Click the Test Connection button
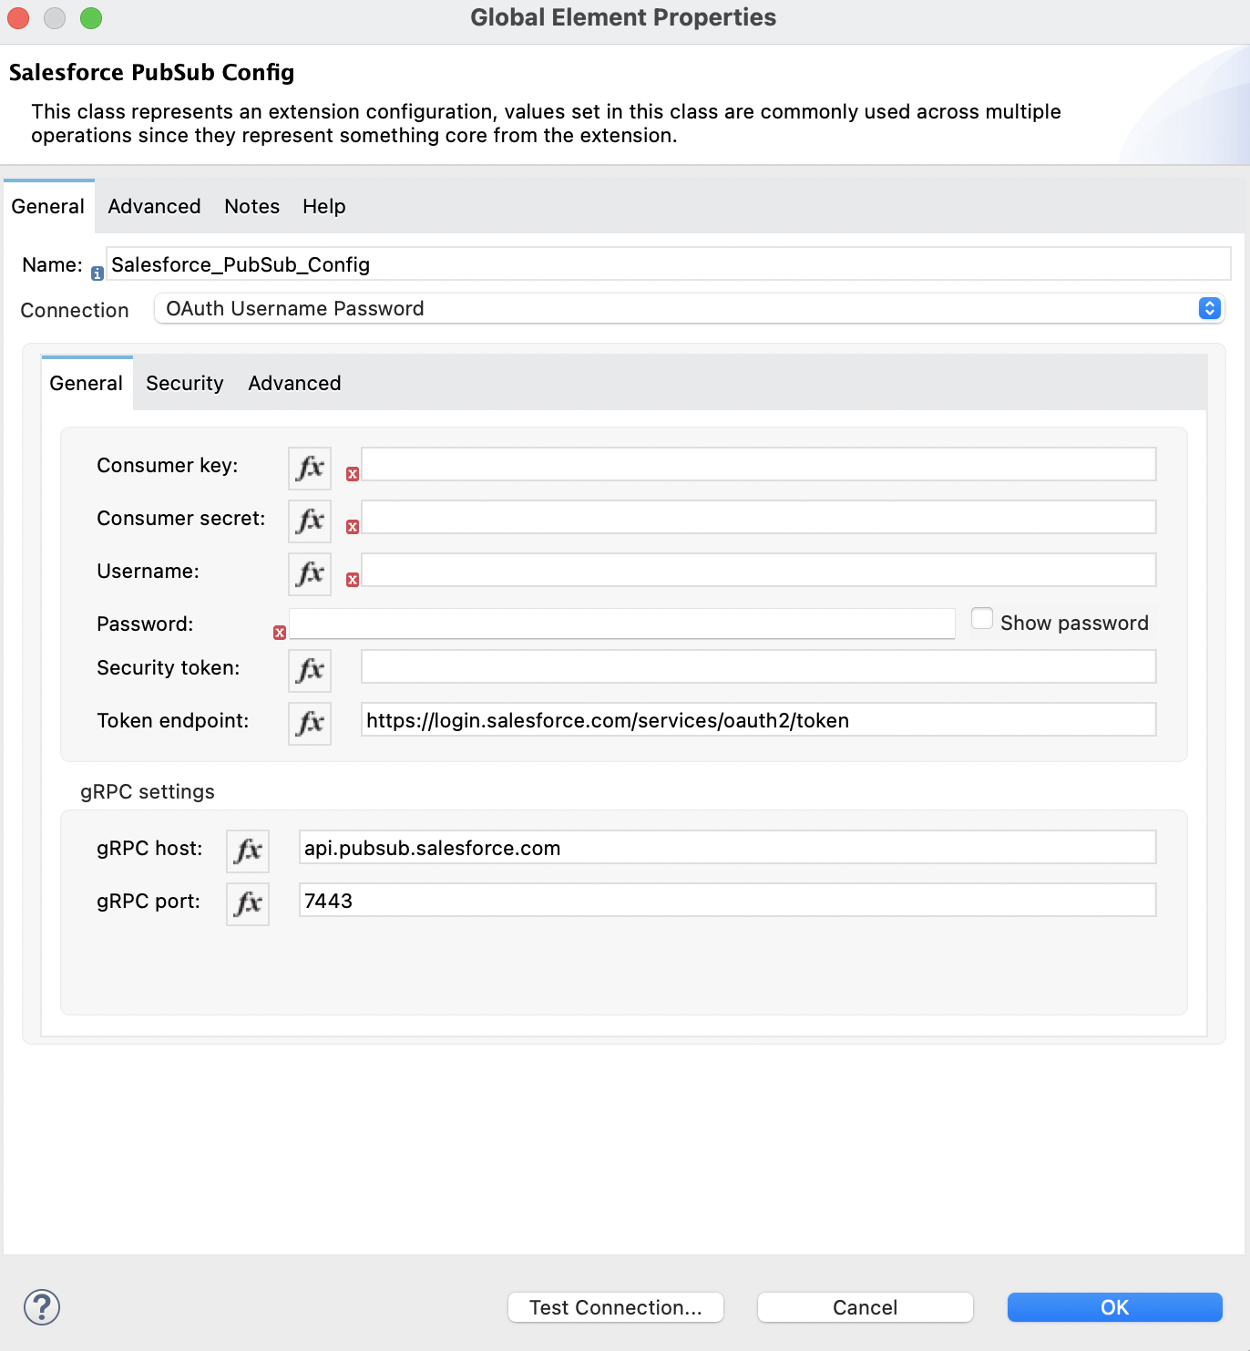 coord(615,1306)
